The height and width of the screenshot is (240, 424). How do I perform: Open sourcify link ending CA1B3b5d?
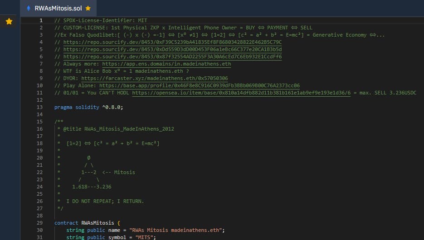(x=172, y=49)
